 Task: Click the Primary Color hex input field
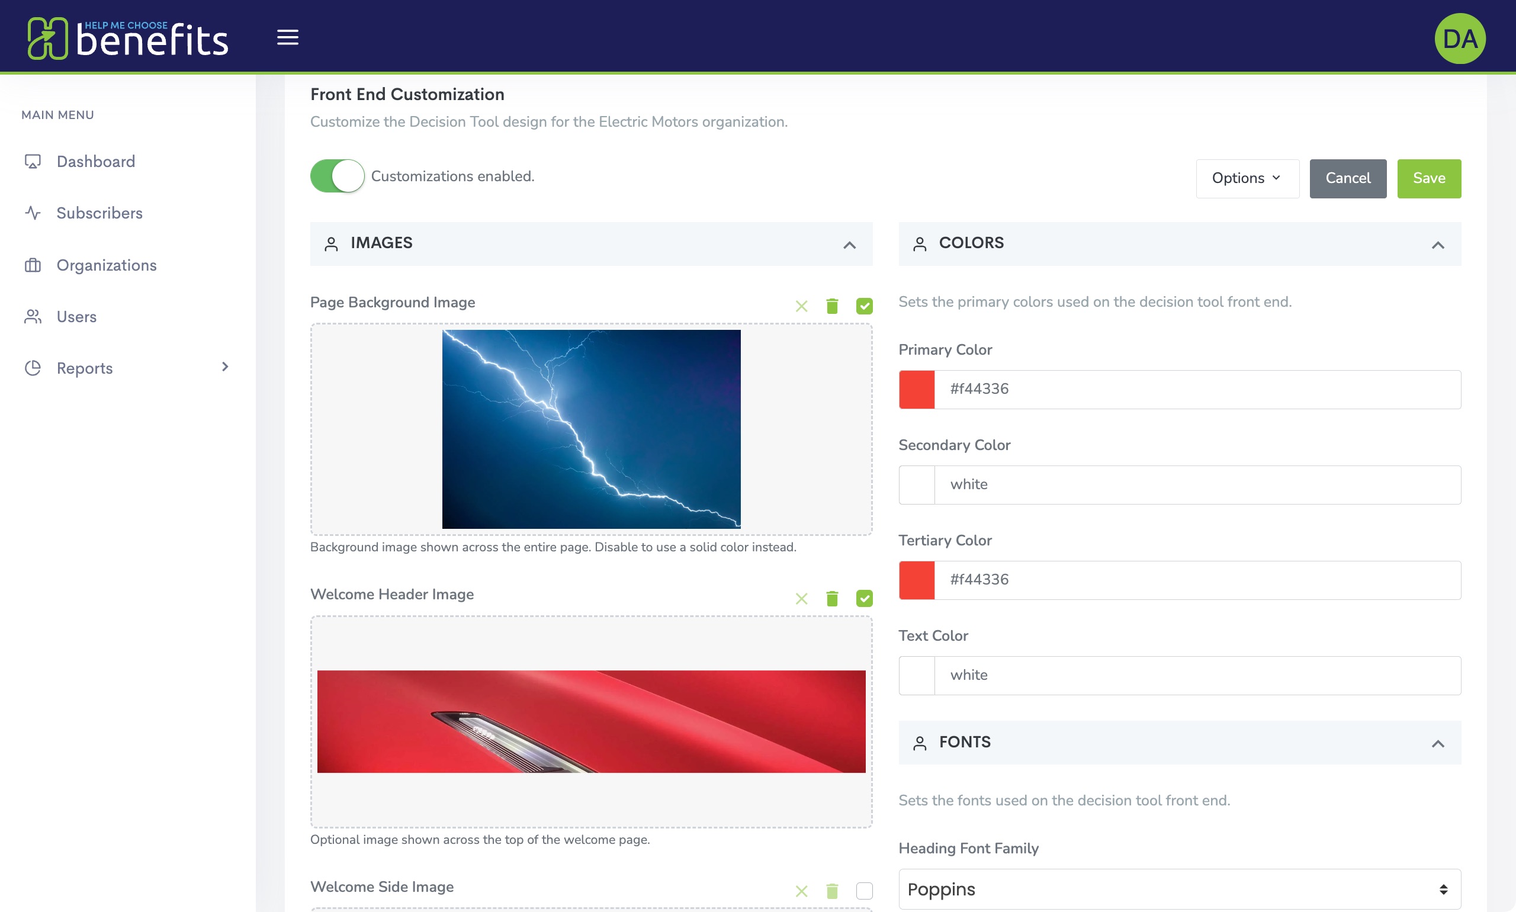pyautogui.click(x=1197, y=389)
